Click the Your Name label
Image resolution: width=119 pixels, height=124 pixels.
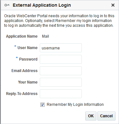click(28, 82)
